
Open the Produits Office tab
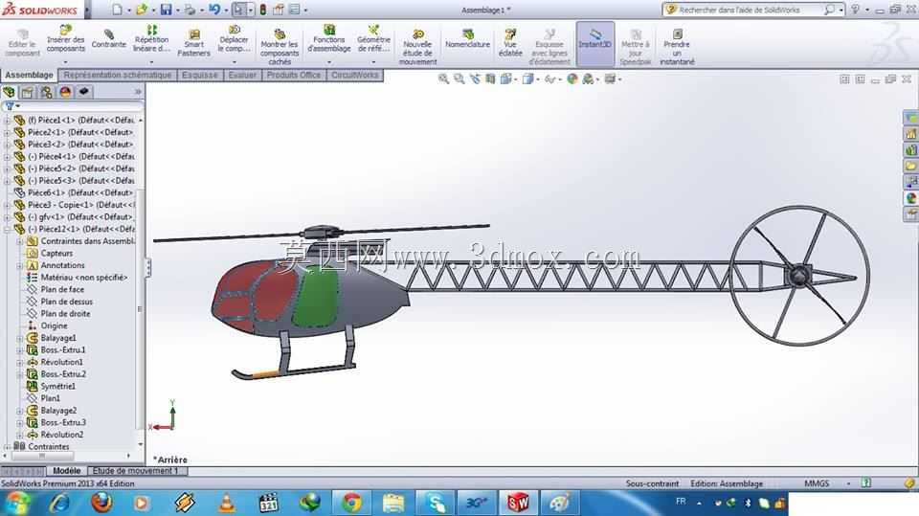tap(294, 75)
